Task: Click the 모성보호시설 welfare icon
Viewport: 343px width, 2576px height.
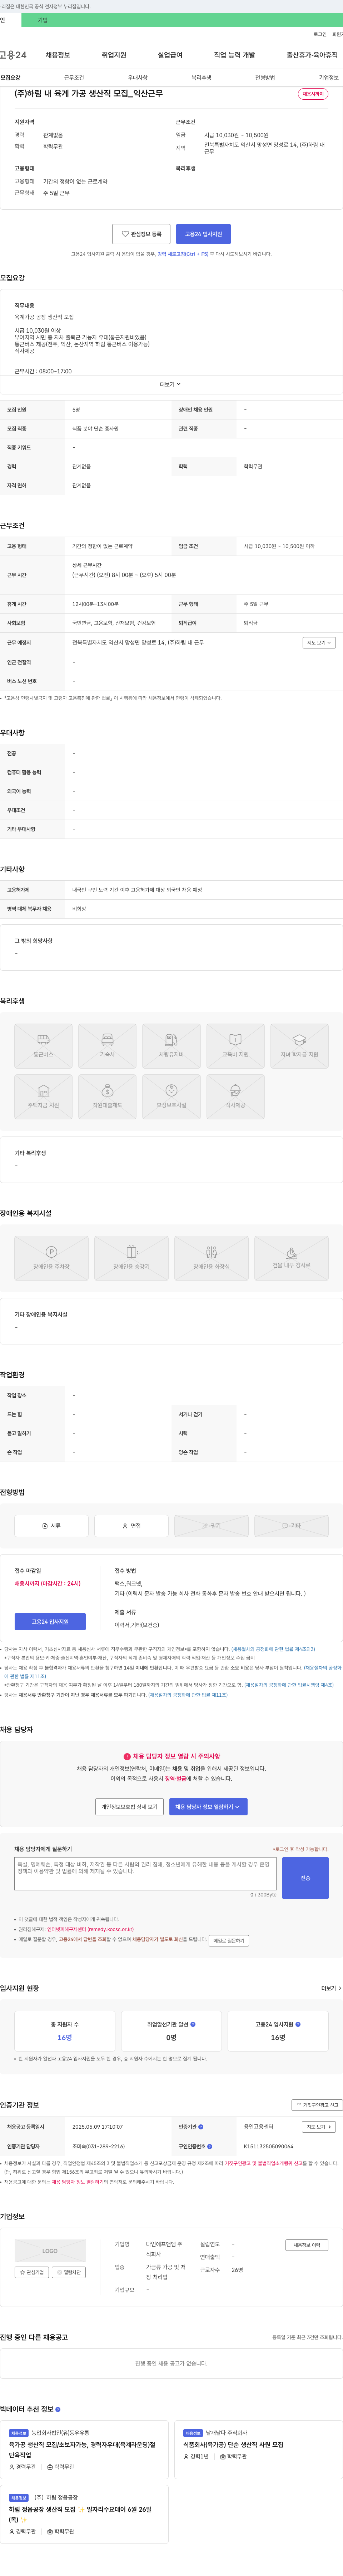Action: [x=171, y=1097]
